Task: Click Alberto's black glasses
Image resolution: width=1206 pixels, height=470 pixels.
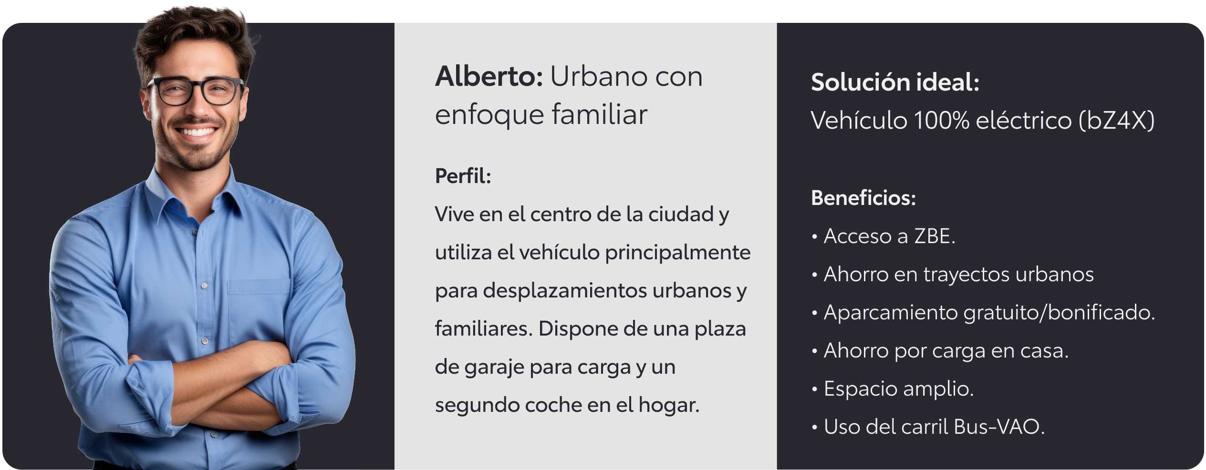Action: pyautogui.click(x=196, y=91)
